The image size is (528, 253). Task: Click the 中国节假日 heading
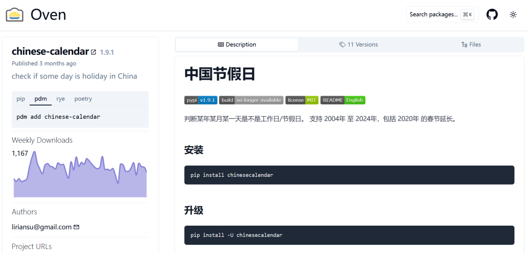click(x=220, y=74)
